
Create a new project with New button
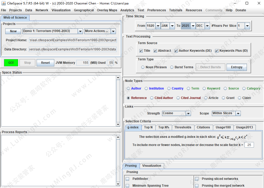[x=13, y=31]
